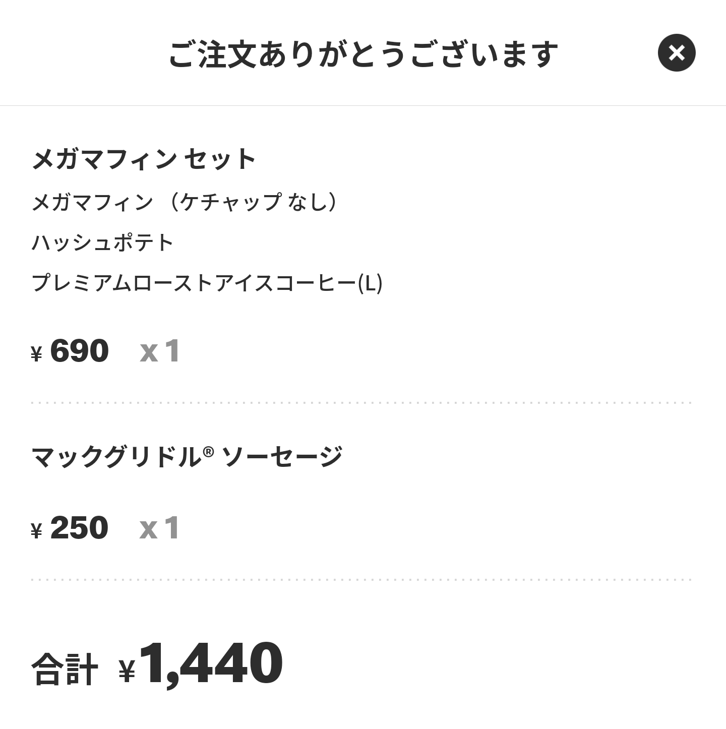This screenshot has width=726, height=729.
Task: Click the yen symbol before 1,440
Action: pos(127,671)
